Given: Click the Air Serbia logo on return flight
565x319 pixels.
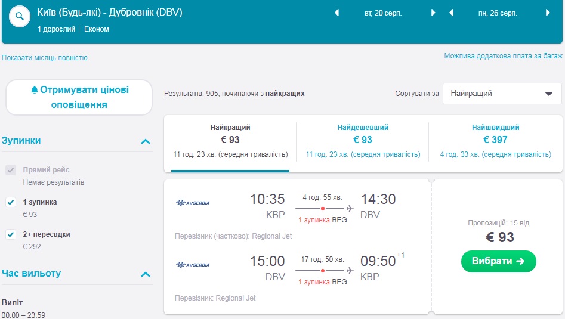Looking at the screenshot, I should point(193,265).
